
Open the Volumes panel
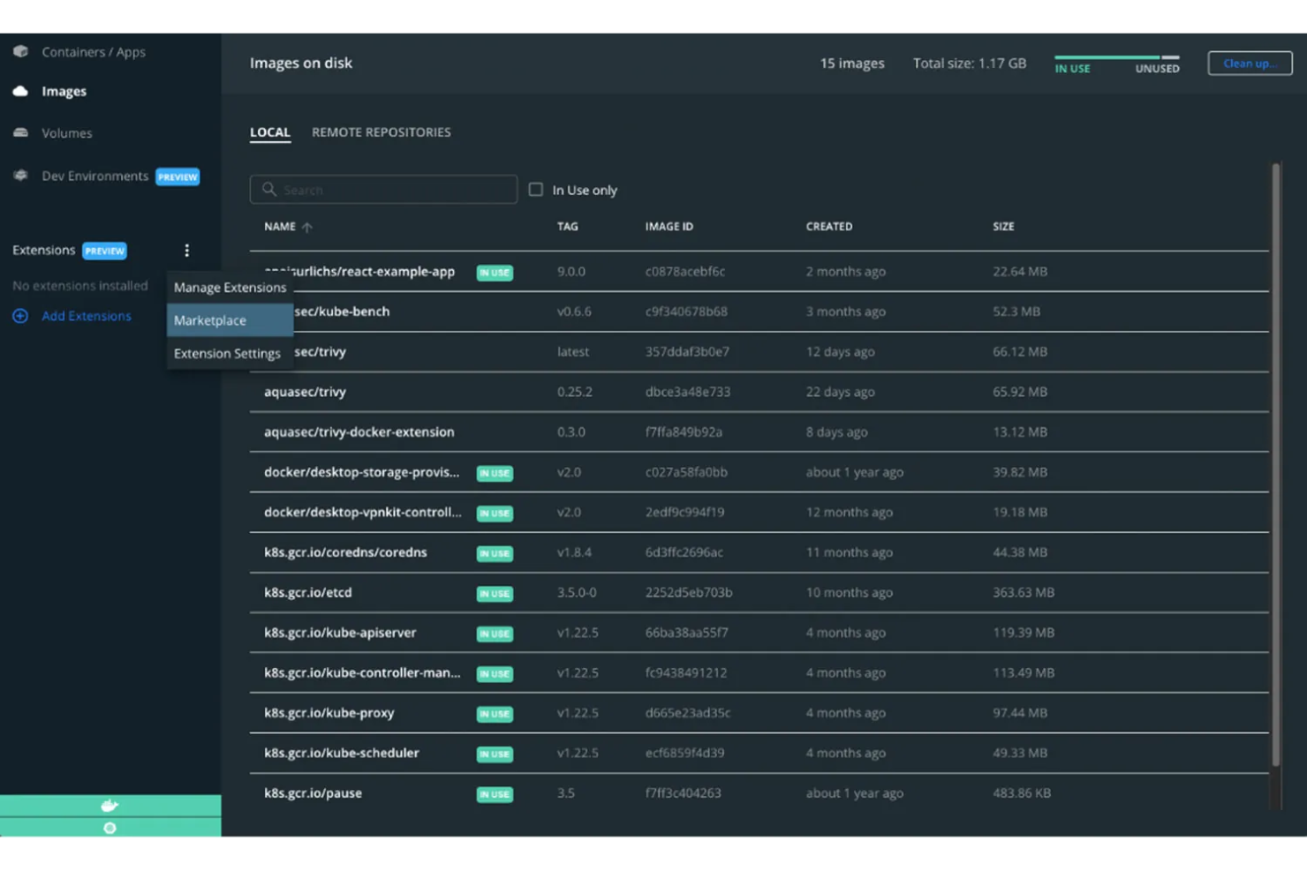(66, 132)
